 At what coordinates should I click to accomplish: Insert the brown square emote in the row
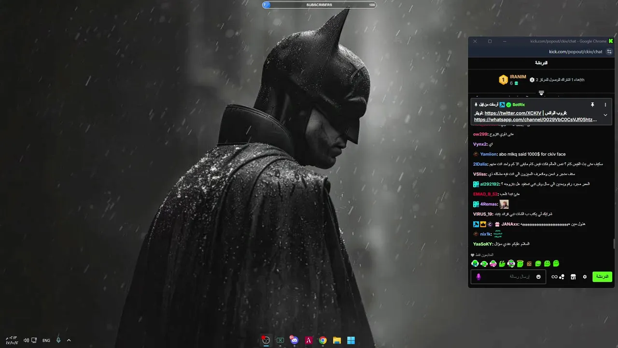(529, 263)
